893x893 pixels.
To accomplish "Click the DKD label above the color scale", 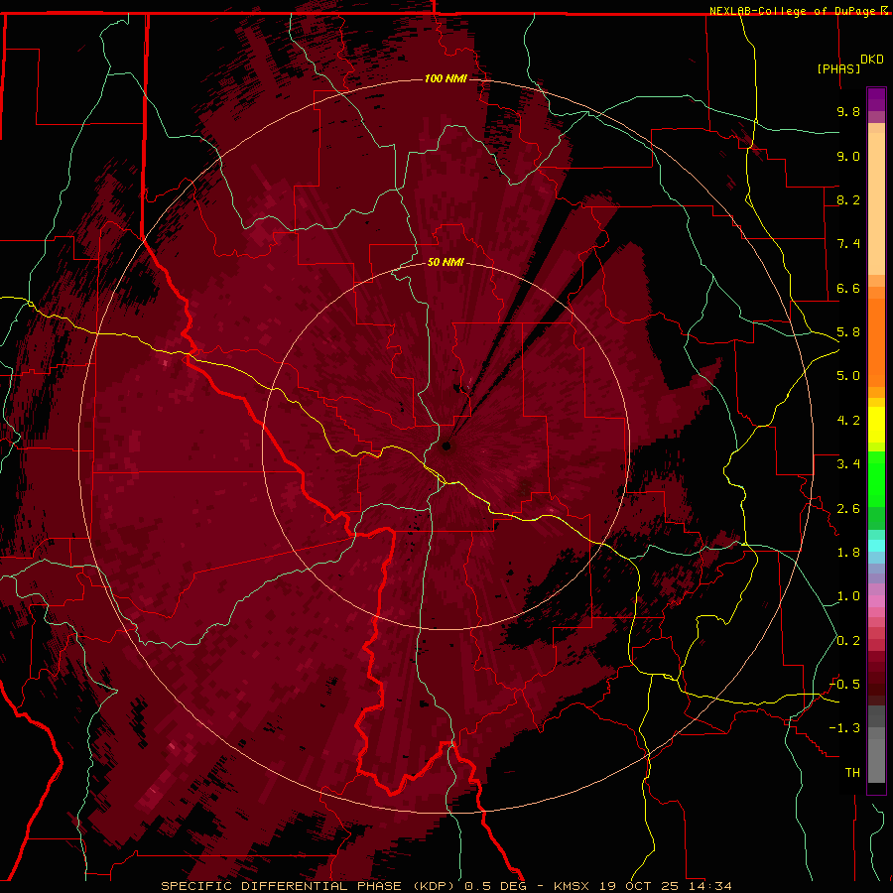I will tap(872, 60).
